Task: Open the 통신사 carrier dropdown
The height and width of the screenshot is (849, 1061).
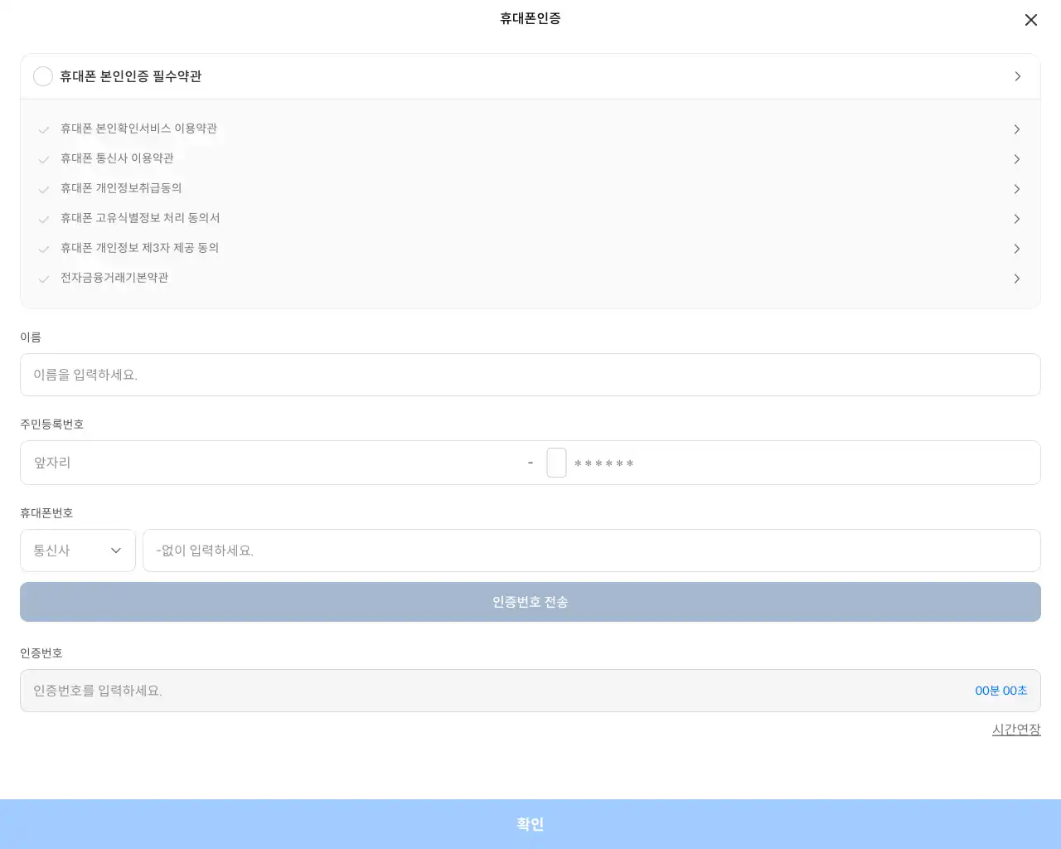Action: [x=78, y=551]
